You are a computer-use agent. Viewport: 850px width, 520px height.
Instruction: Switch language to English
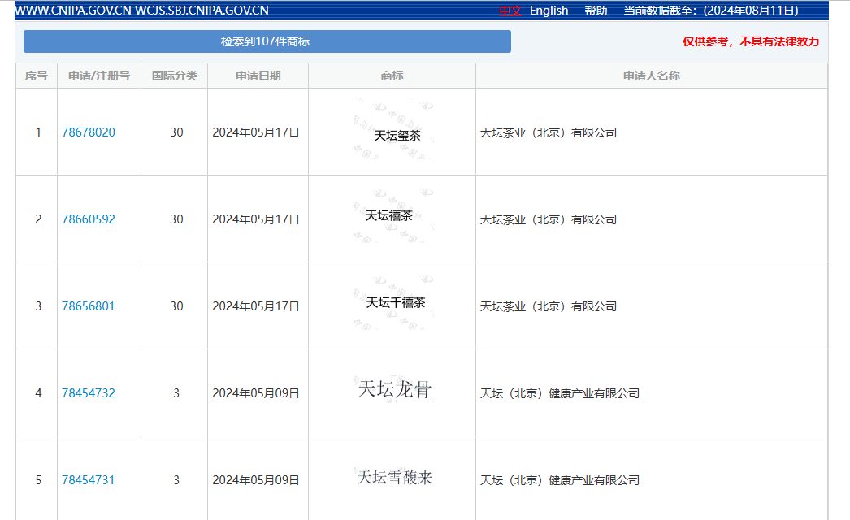point(549,11)
